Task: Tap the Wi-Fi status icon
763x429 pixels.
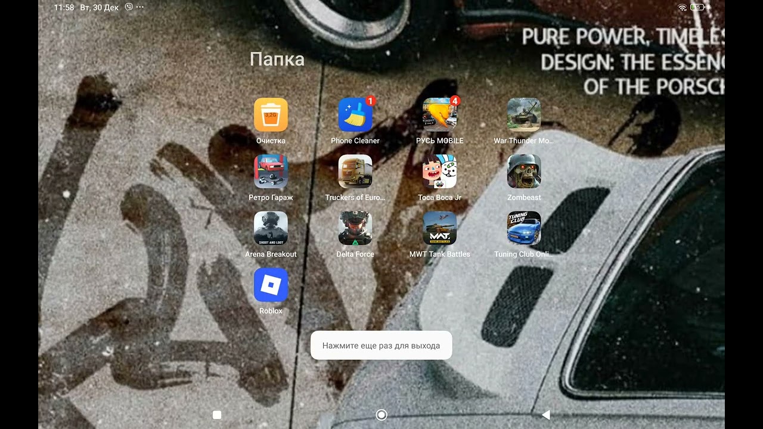Action: [x=683, y=7]
